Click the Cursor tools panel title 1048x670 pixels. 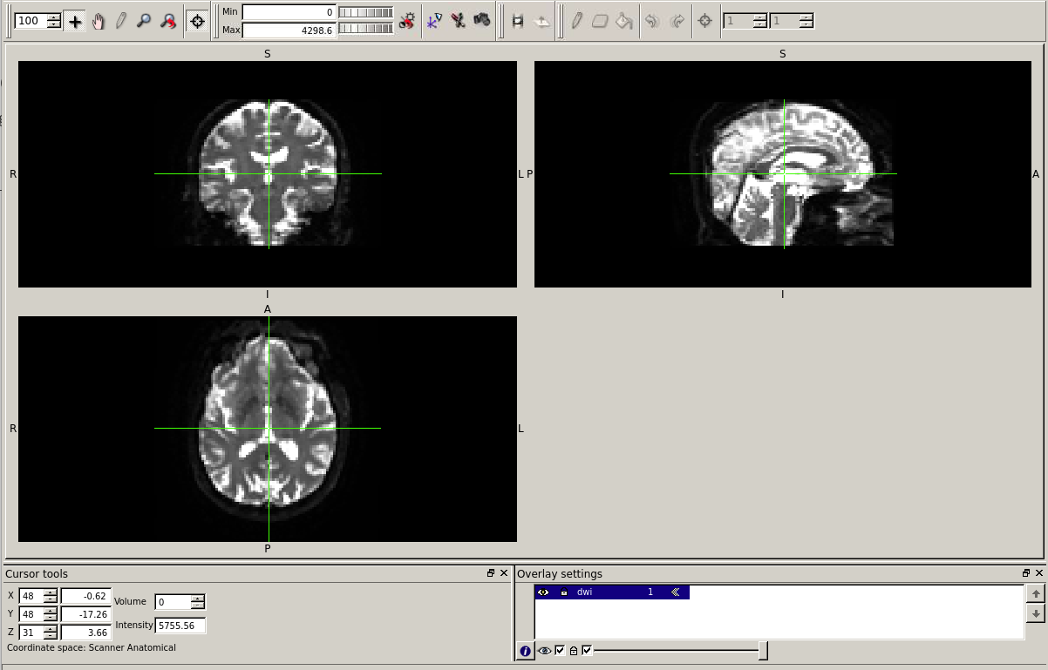[37, 573]
